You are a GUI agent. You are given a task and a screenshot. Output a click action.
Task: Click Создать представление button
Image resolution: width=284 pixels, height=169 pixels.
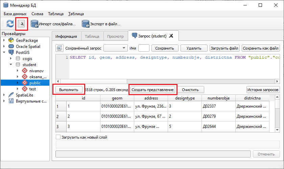point(152,90)
